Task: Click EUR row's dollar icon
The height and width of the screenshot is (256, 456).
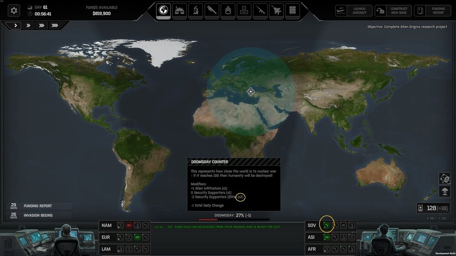Action: click(x=129, y=237)
